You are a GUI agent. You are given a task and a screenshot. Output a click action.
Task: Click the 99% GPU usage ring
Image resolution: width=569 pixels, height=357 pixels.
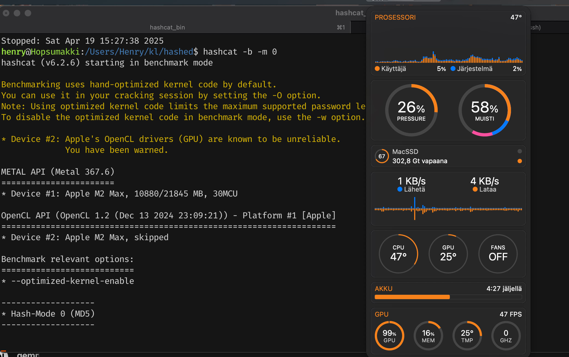390,336
